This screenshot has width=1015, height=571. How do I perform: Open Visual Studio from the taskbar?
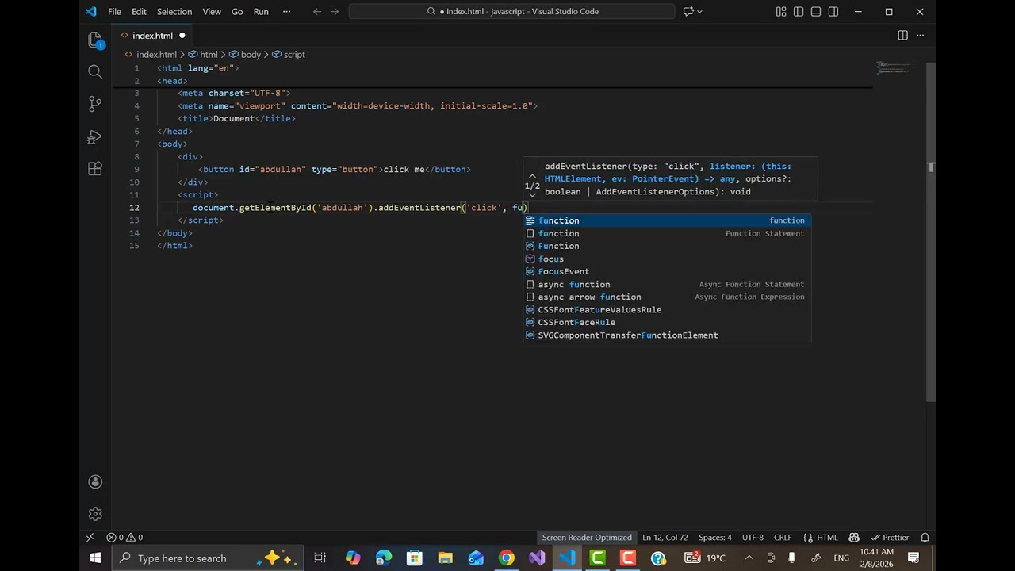point(537,558)
